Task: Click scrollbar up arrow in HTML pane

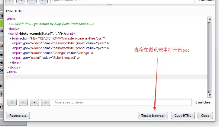Action: point(210,19)
